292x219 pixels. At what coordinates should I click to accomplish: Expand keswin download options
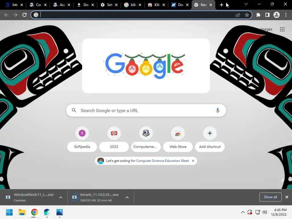(127, 197)
